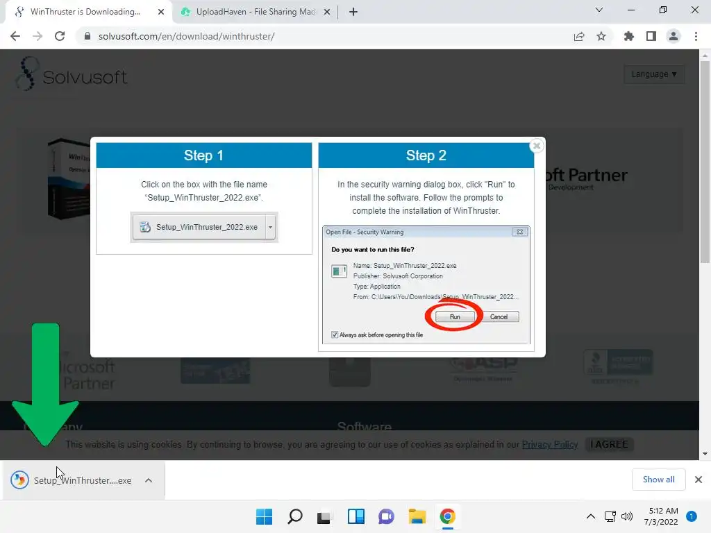Click scrollbar down arrow
Image resolution: width=711 pixels, height=533 pixels.
[x=705, y=454]
